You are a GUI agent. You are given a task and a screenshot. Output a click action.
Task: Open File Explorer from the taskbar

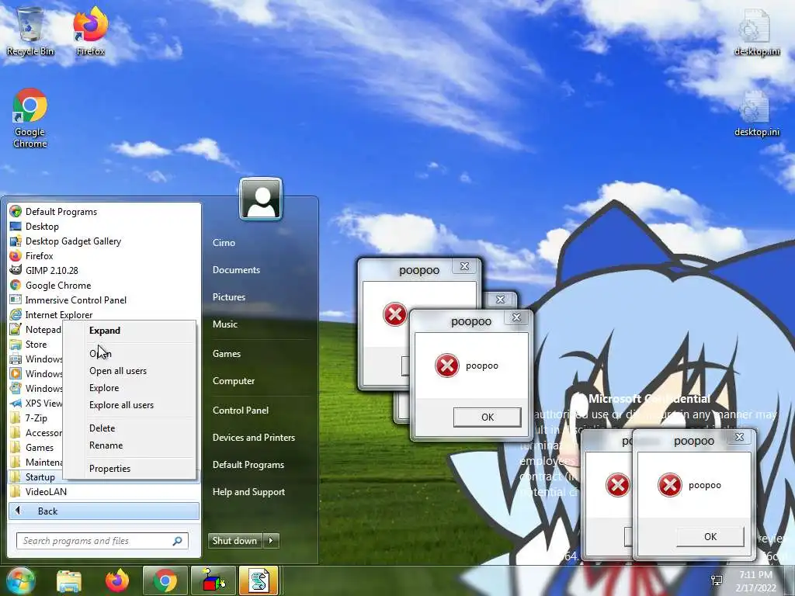coord(69,580)
